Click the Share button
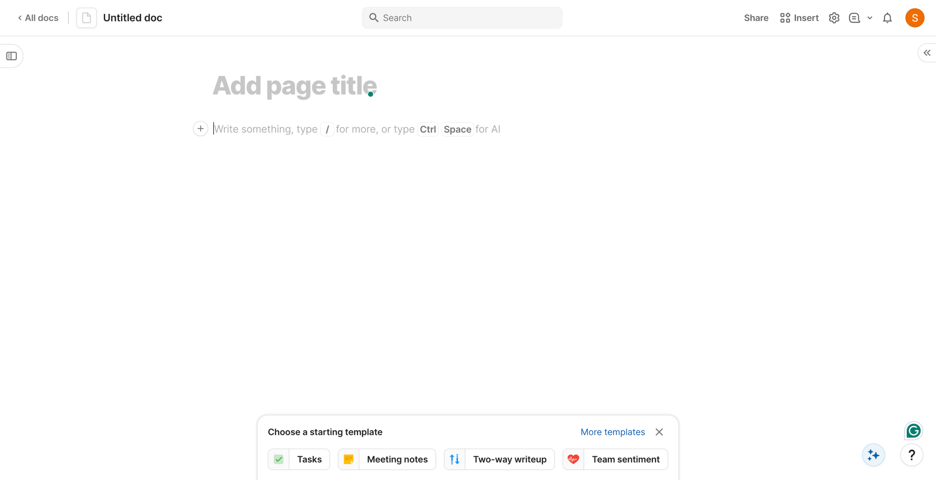The width and height of the screenshot is (936, 480). tap(756, 18)
